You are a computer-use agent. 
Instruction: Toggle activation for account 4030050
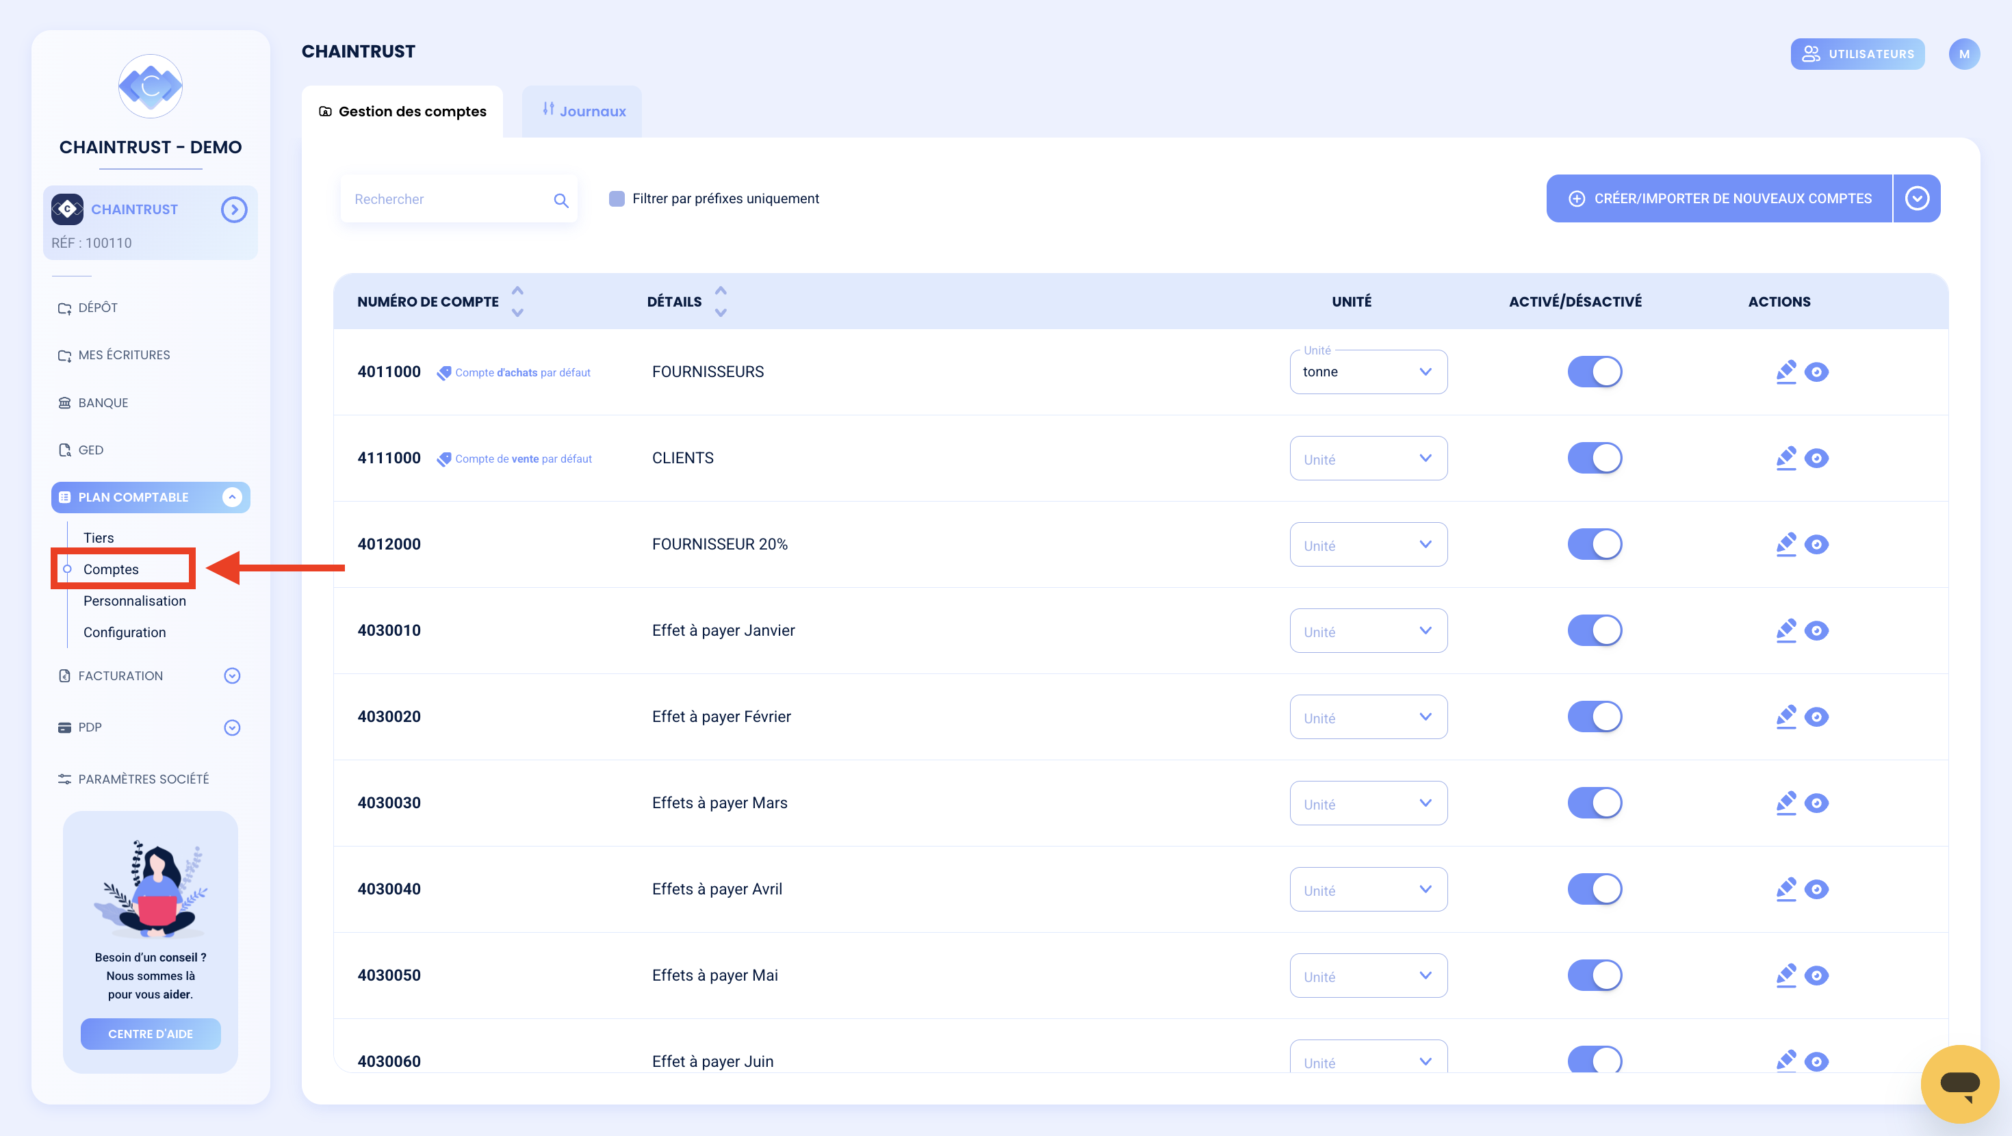(1595, 975)
